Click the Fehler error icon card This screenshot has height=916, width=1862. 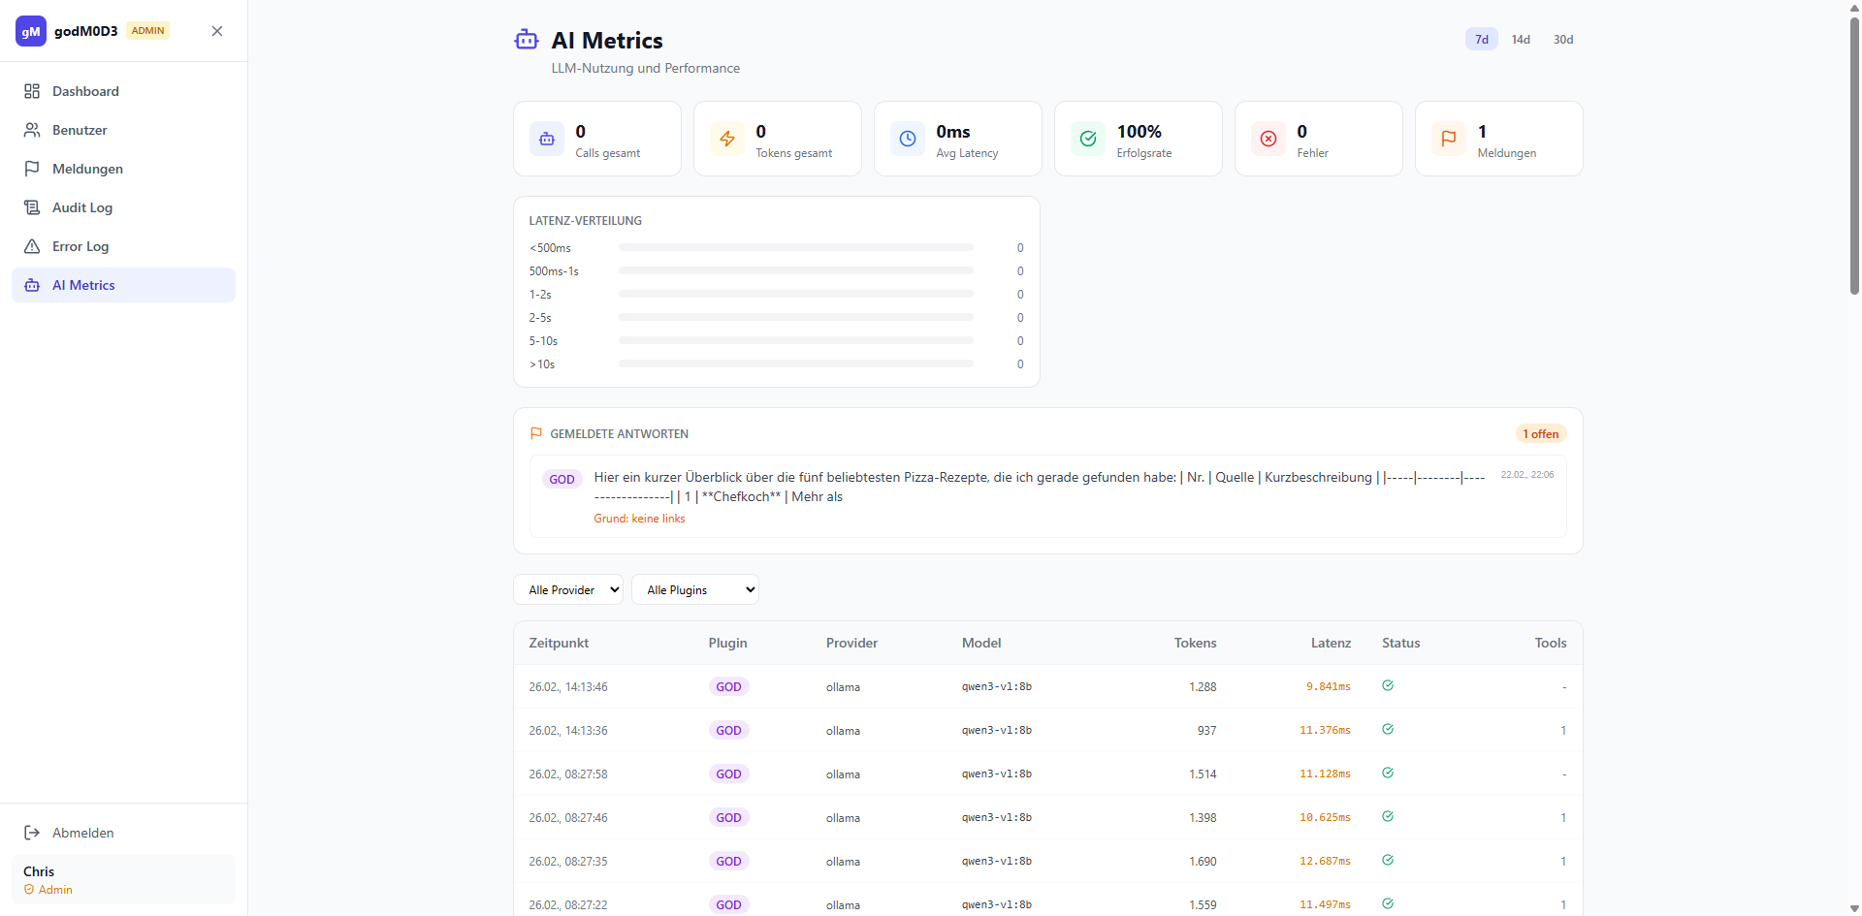click(1268, 139)
